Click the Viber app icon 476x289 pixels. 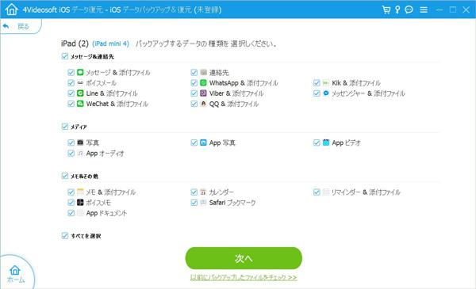point(203,93)
